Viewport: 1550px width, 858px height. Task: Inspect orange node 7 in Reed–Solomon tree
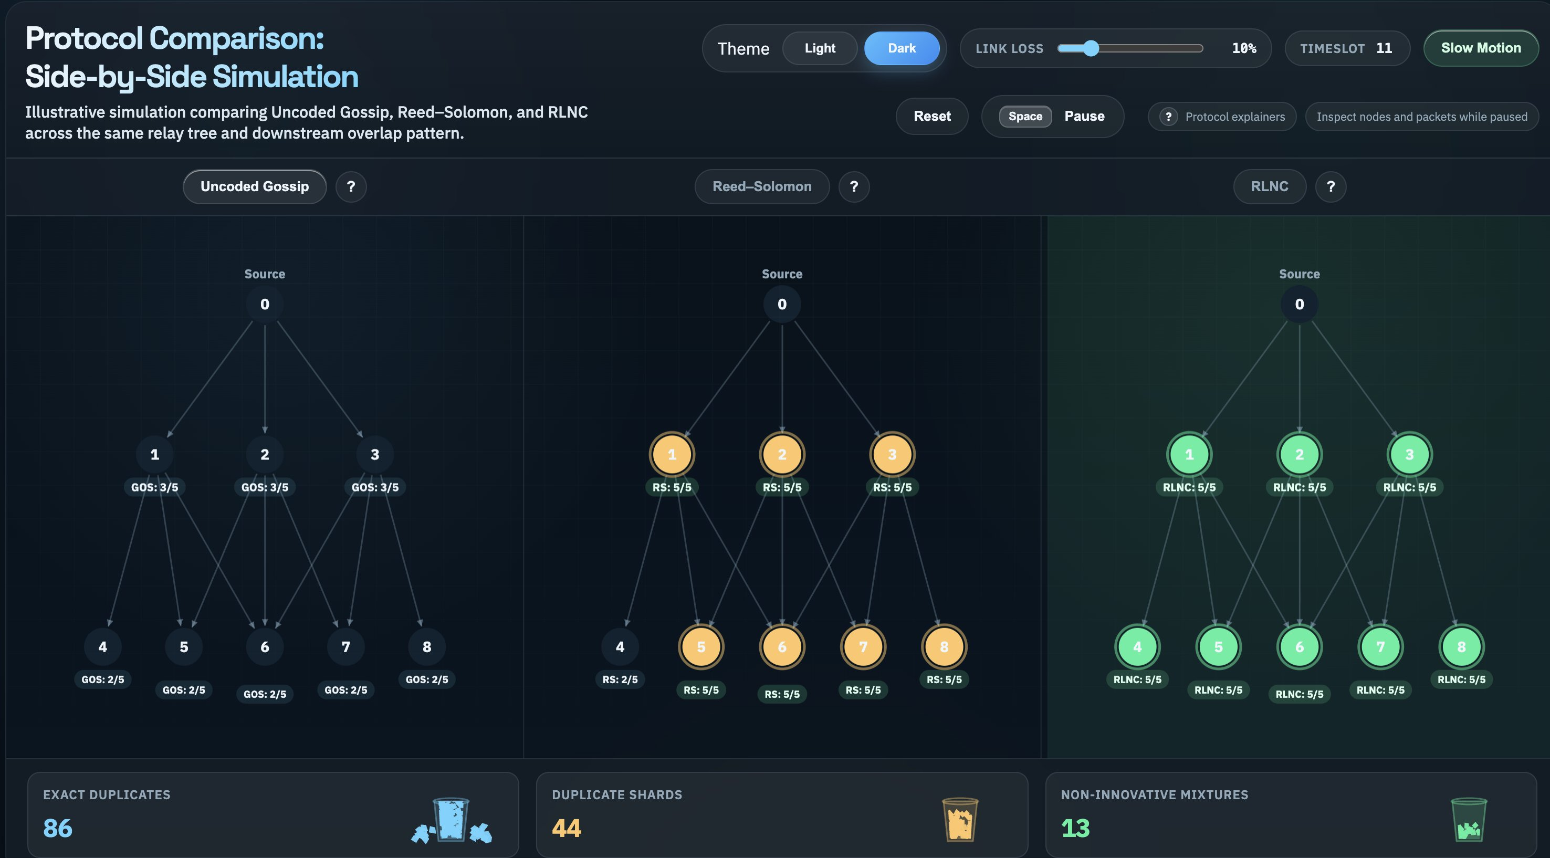pos(863,647)
